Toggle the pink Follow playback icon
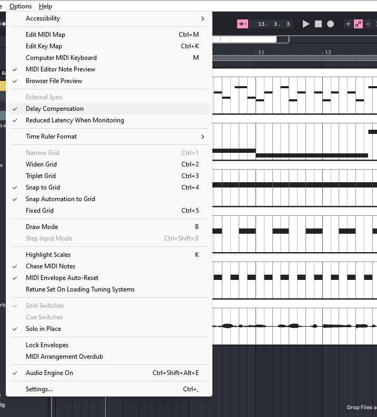 tap(242, 24)
